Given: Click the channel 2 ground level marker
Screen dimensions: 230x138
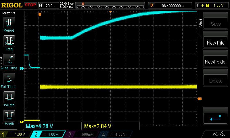Looking at the screenshot, I should pos(22,68).
